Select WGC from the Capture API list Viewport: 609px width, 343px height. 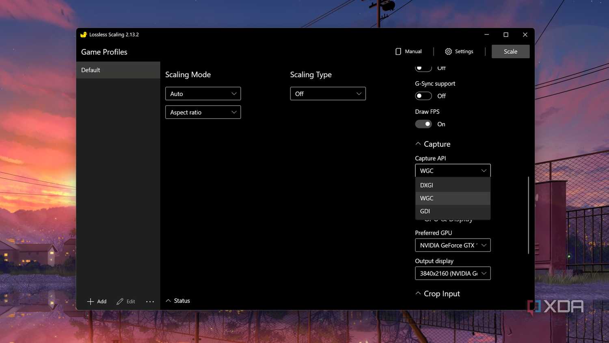pyautogui.click(x=453, y=198)
